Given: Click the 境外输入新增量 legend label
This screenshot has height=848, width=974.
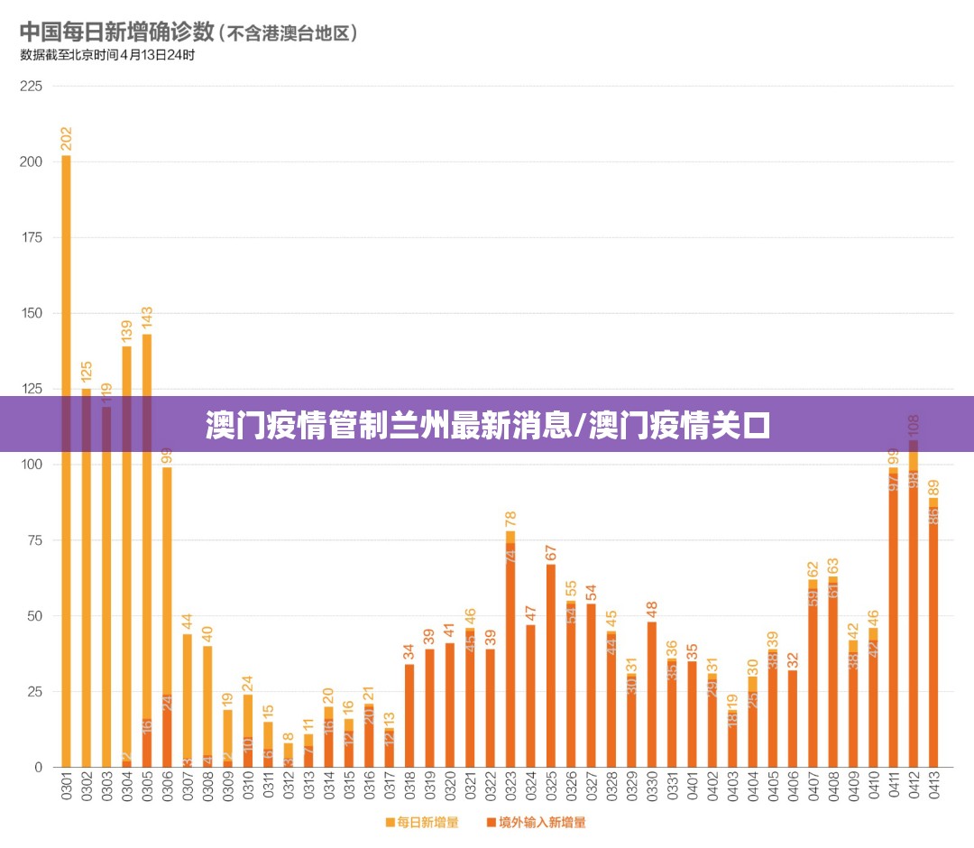Looking at the screenshot, I should 543,822.
